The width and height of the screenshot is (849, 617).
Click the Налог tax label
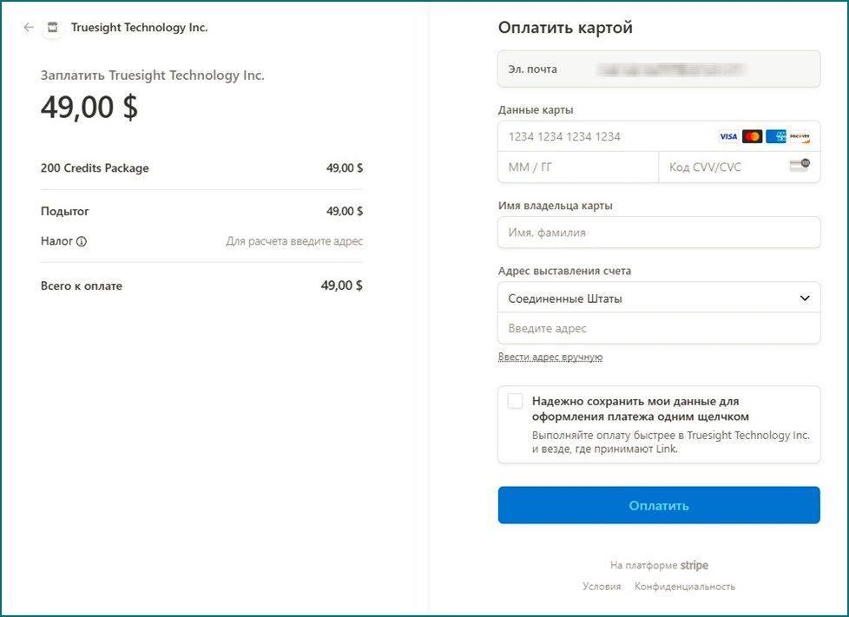point(56,241)
